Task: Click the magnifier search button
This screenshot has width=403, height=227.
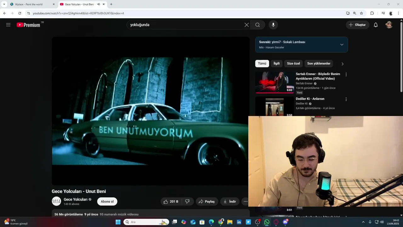Action: [258, 25]
